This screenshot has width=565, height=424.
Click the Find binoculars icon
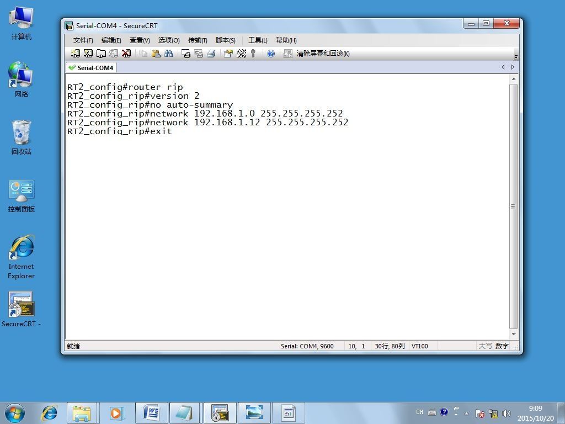point(169,54)
